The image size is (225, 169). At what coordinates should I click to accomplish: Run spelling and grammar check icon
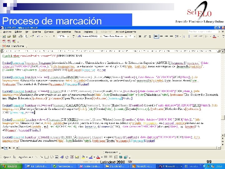coord(32,37)
